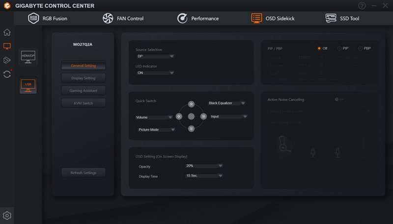Switch to the FAN Control tab
The height and width of the screenshot is (224, 393).
[123, 19]
